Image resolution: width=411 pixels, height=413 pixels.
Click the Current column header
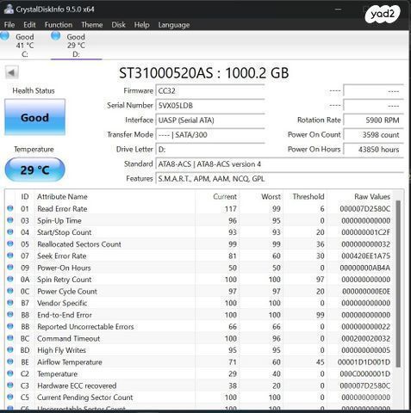point(225,197)
